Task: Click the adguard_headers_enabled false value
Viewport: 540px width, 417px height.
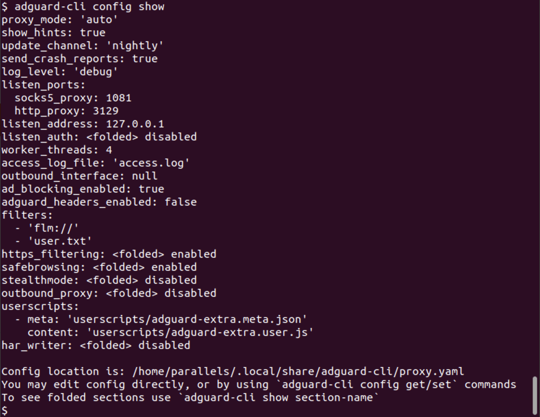Action: tap(180, 202)
